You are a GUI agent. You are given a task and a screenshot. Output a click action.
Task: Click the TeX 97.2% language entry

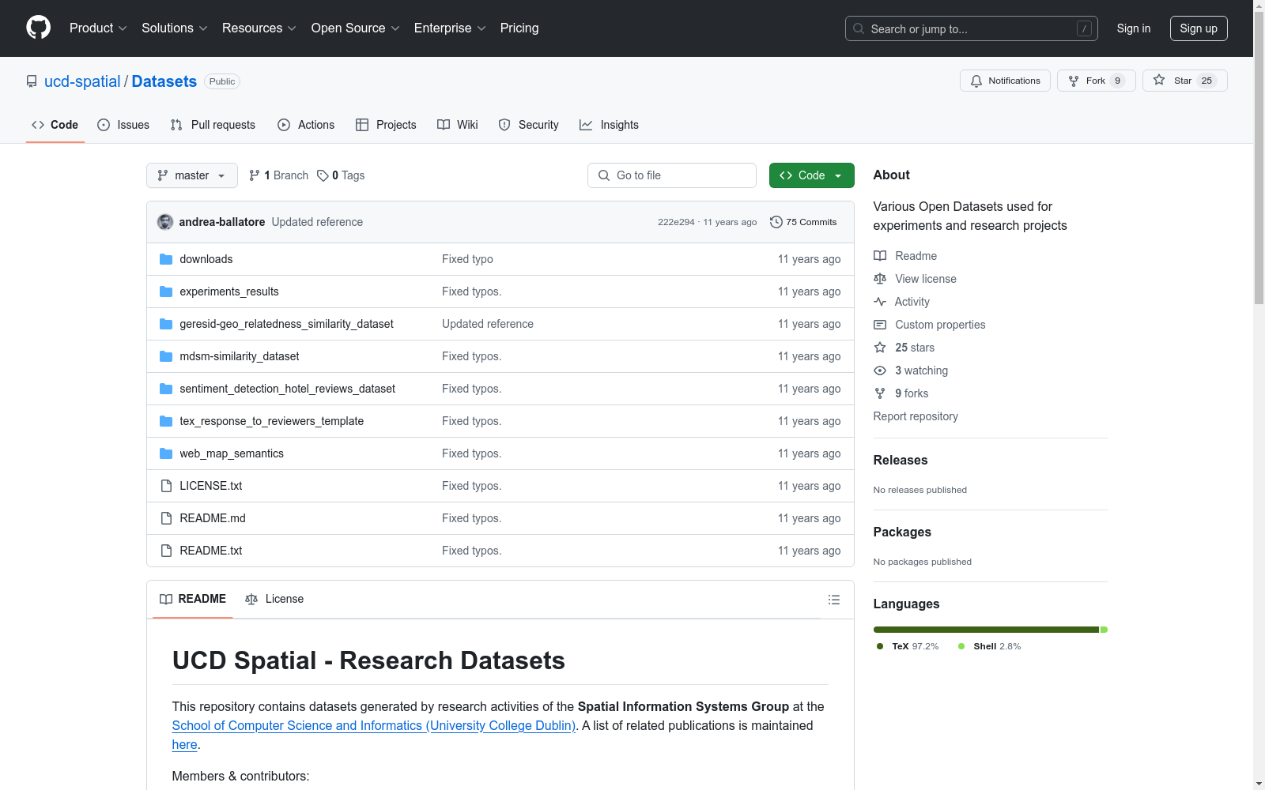pyautogui.click(x=908, y=646)
